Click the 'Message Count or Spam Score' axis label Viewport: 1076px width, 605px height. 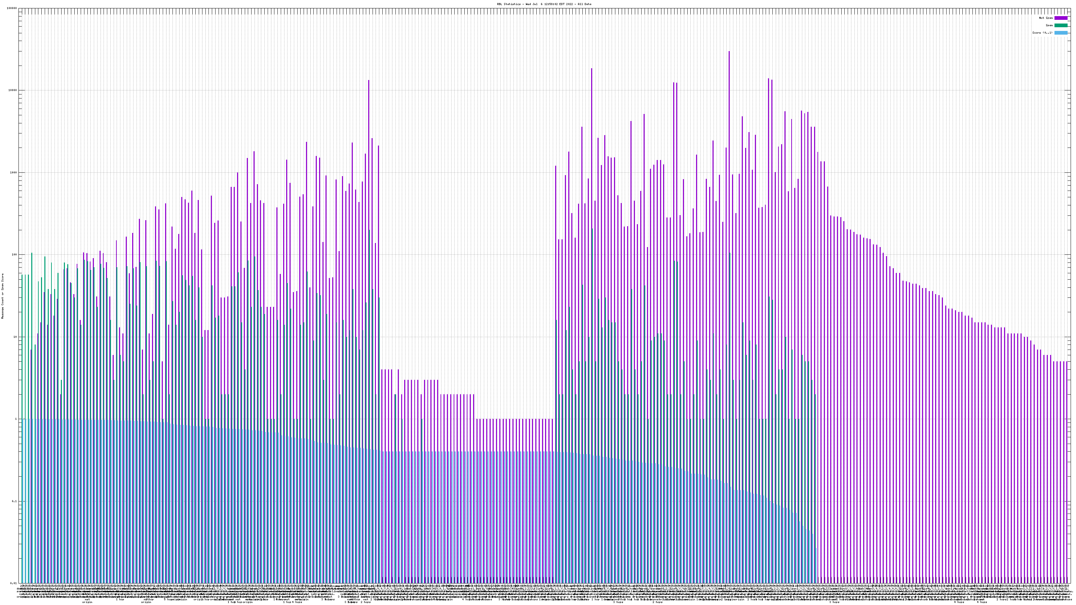[x=2, y=296]
